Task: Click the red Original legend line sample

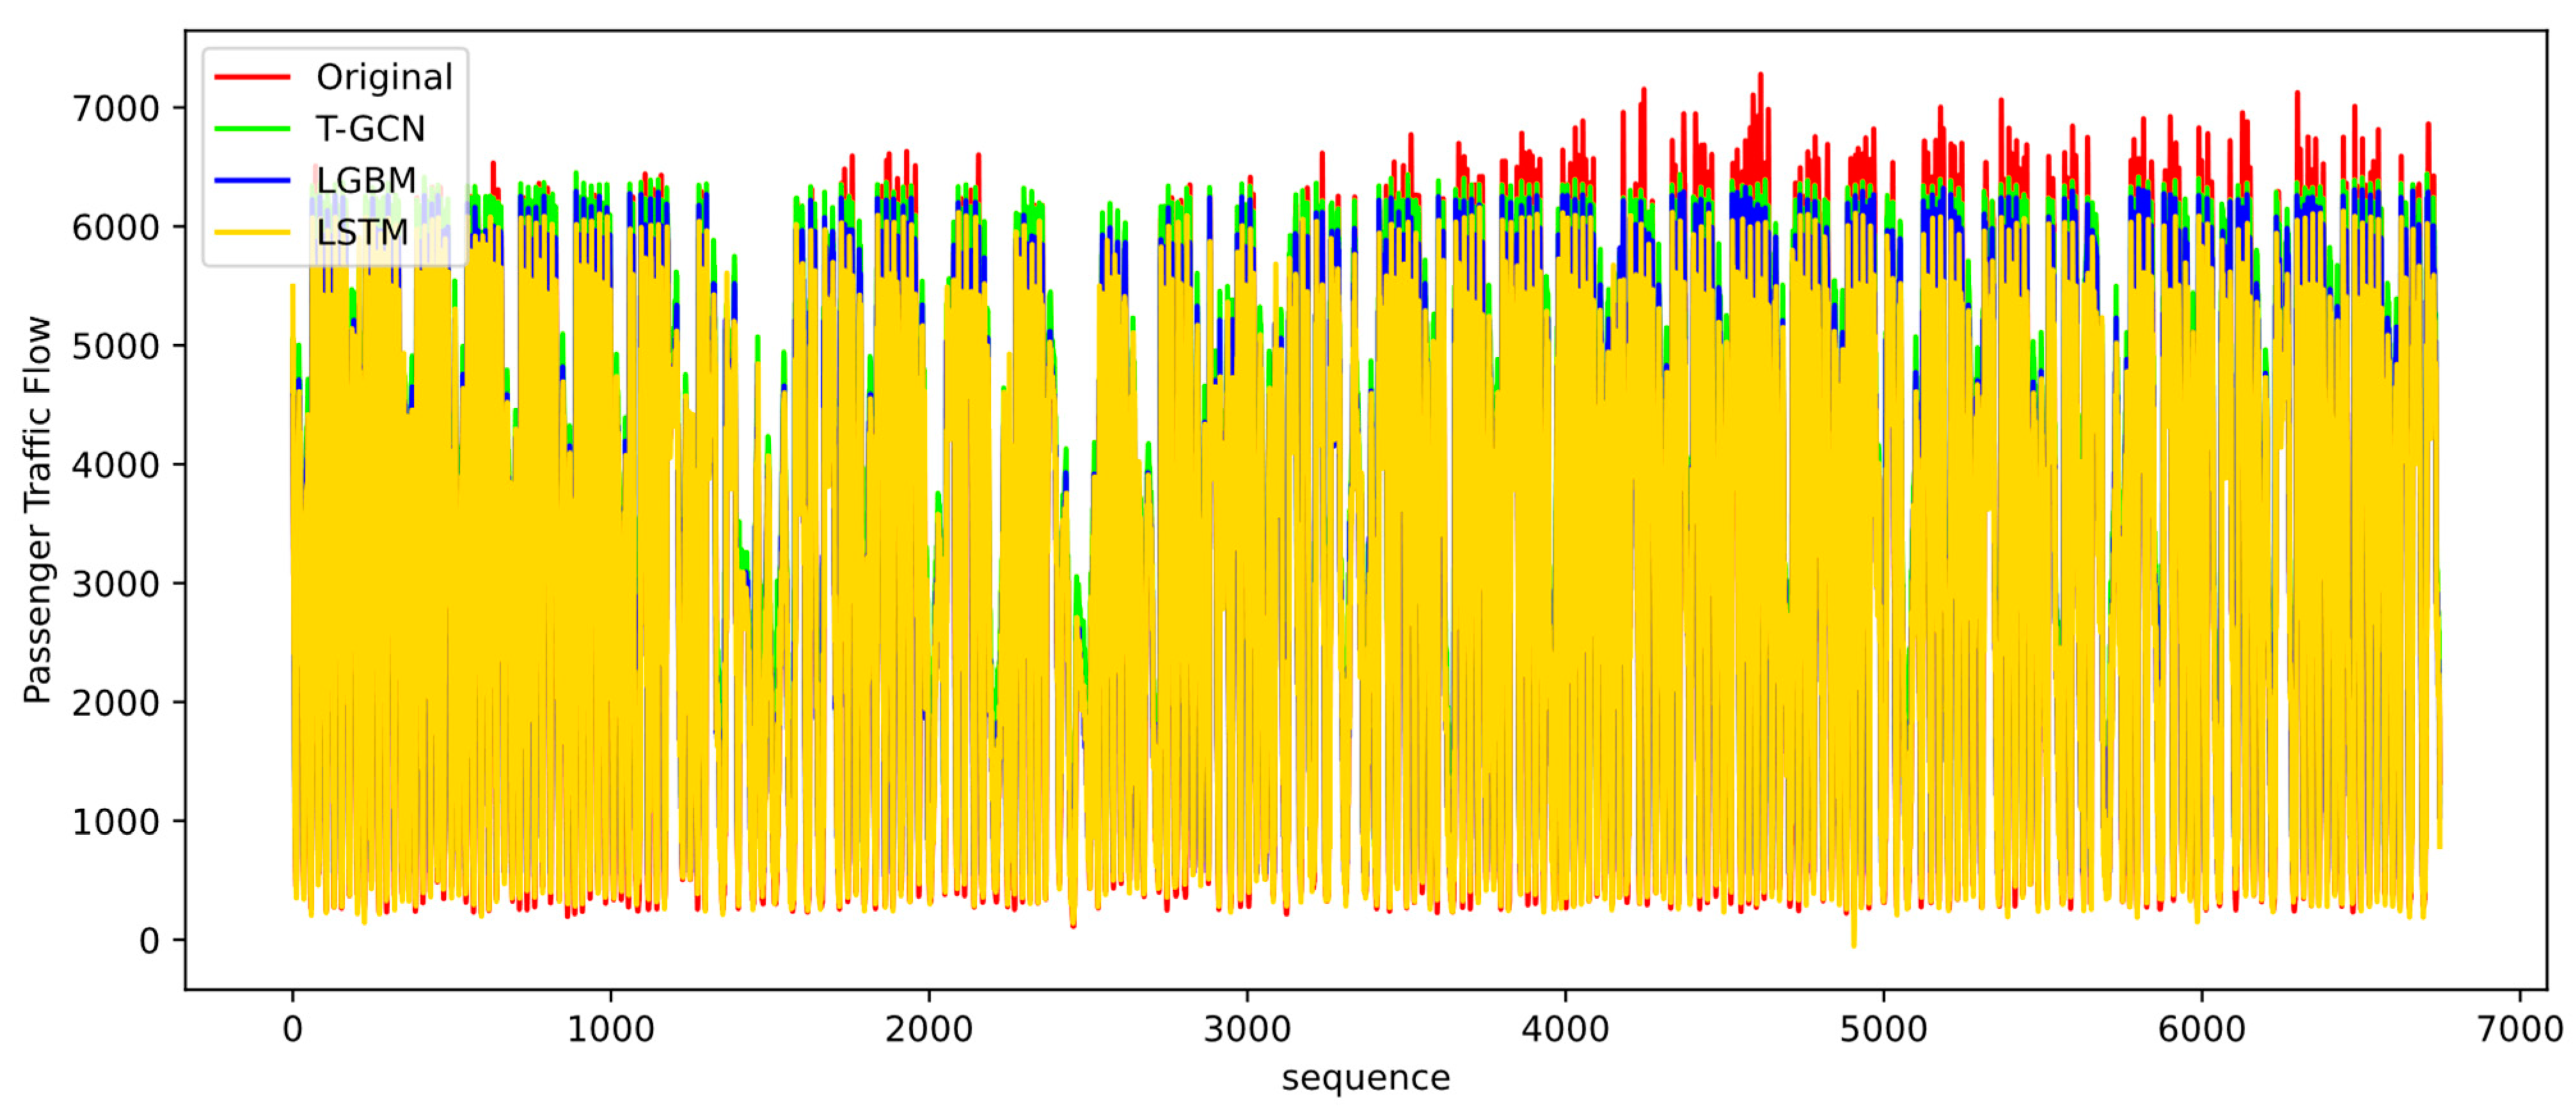Action: click(252, 77)
